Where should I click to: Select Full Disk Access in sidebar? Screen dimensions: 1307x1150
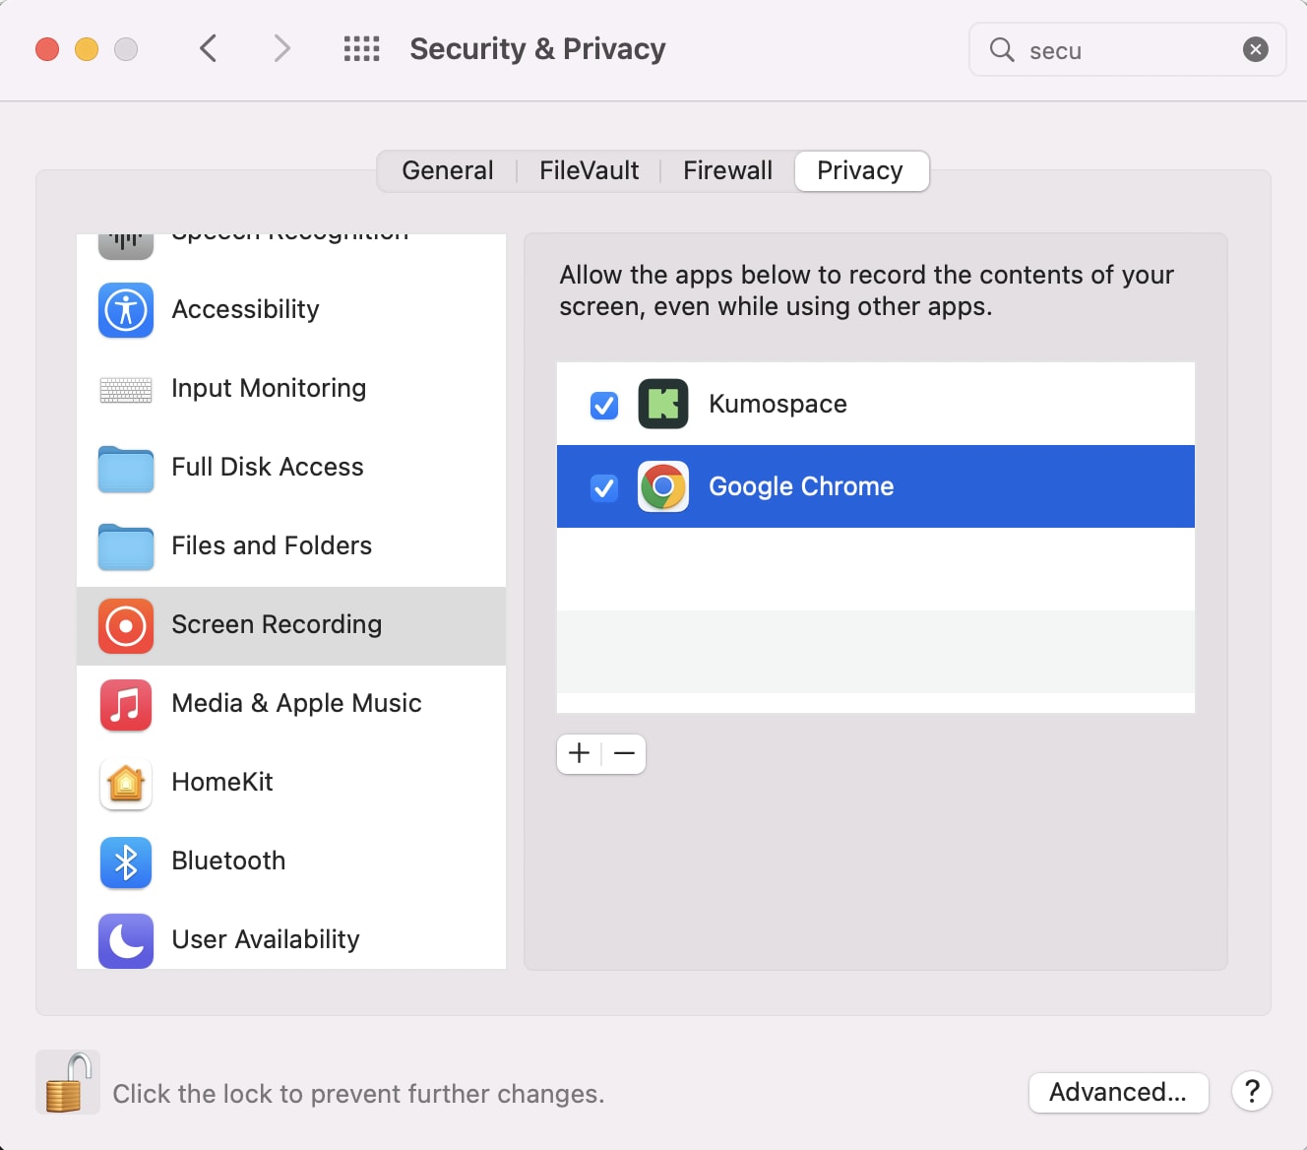coord(267,468)
